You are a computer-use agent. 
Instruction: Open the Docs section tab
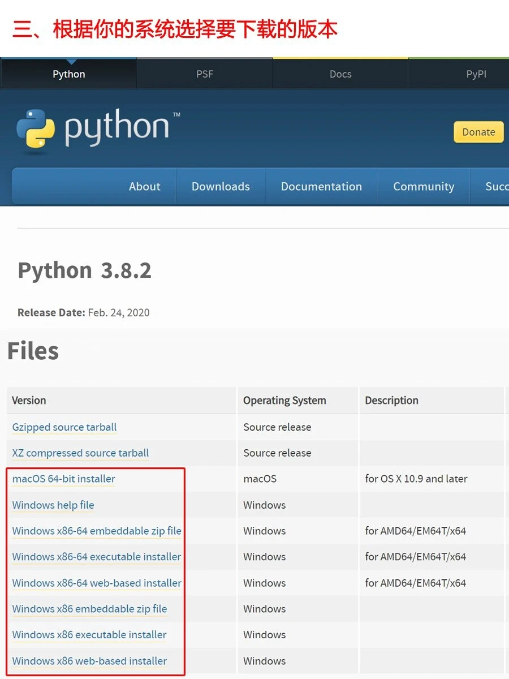point(340,74)
